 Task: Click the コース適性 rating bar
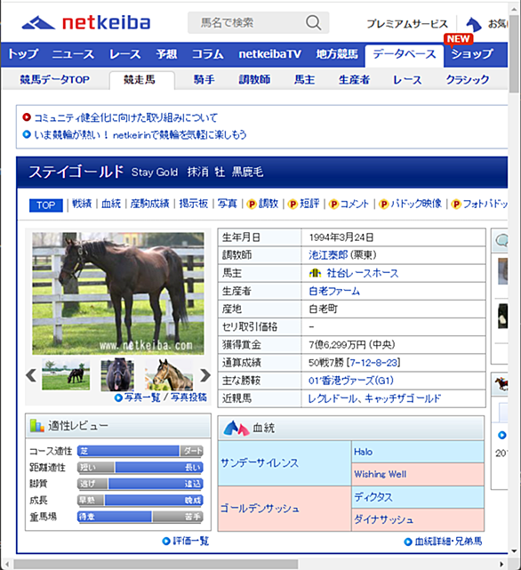click(140, 451)
